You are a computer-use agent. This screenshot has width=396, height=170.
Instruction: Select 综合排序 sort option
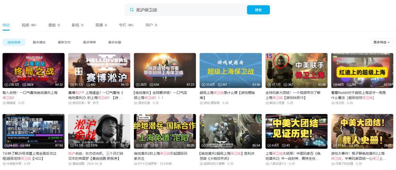point(14,42)
